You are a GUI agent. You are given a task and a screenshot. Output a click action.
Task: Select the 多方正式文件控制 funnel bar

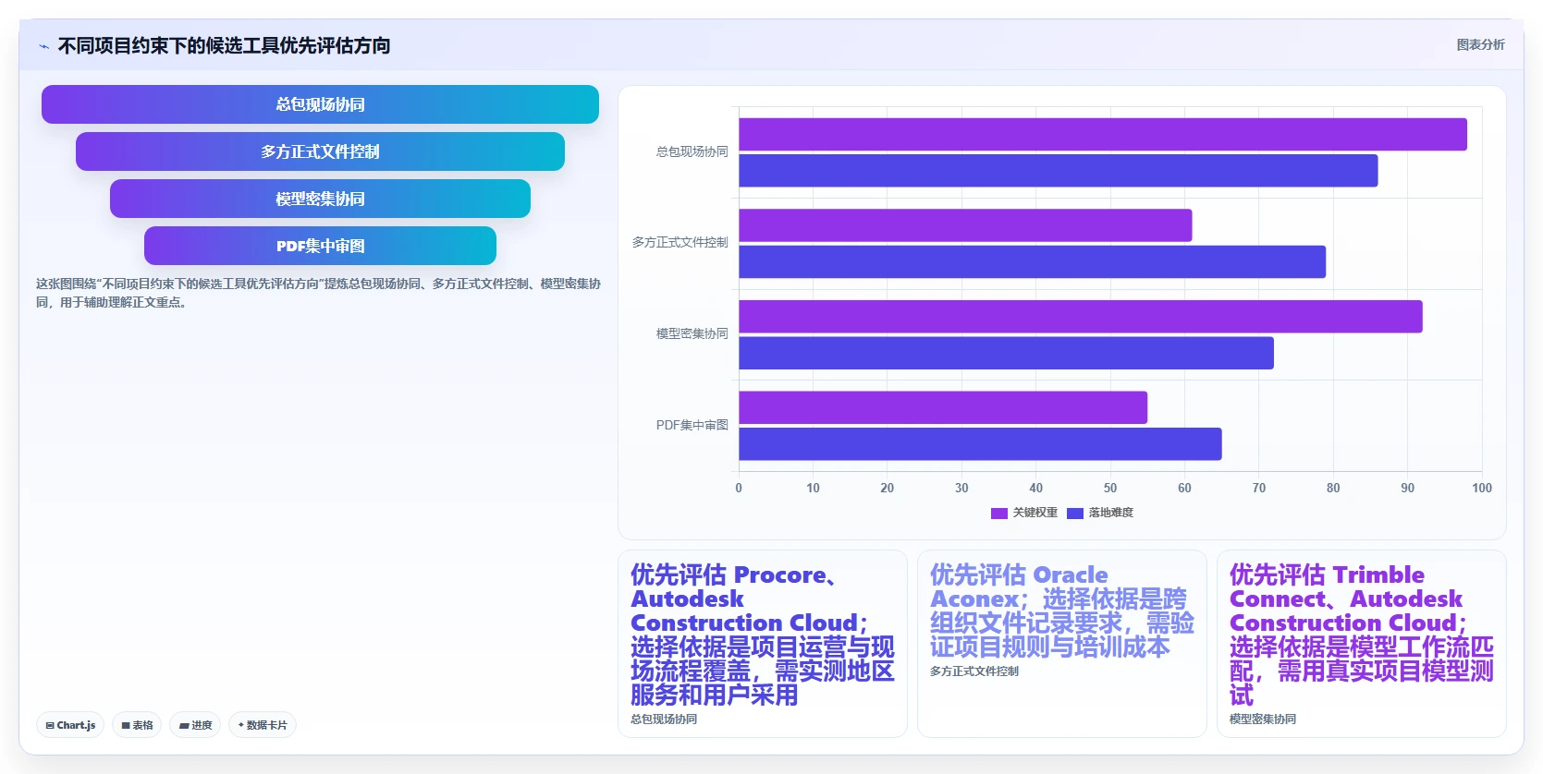(x=320, y=151)
